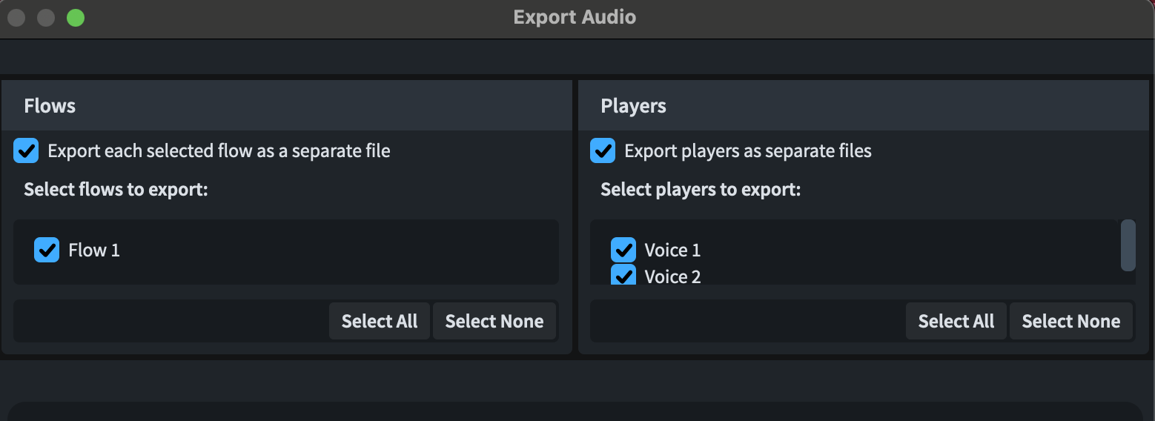Select the Voice 1 list item label
1155x421 pixels.
point(672,250)
